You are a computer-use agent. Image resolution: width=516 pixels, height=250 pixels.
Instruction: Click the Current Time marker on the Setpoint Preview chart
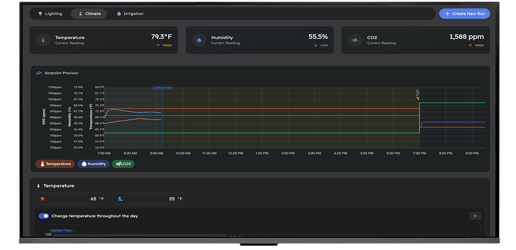[x=162, y=88]
